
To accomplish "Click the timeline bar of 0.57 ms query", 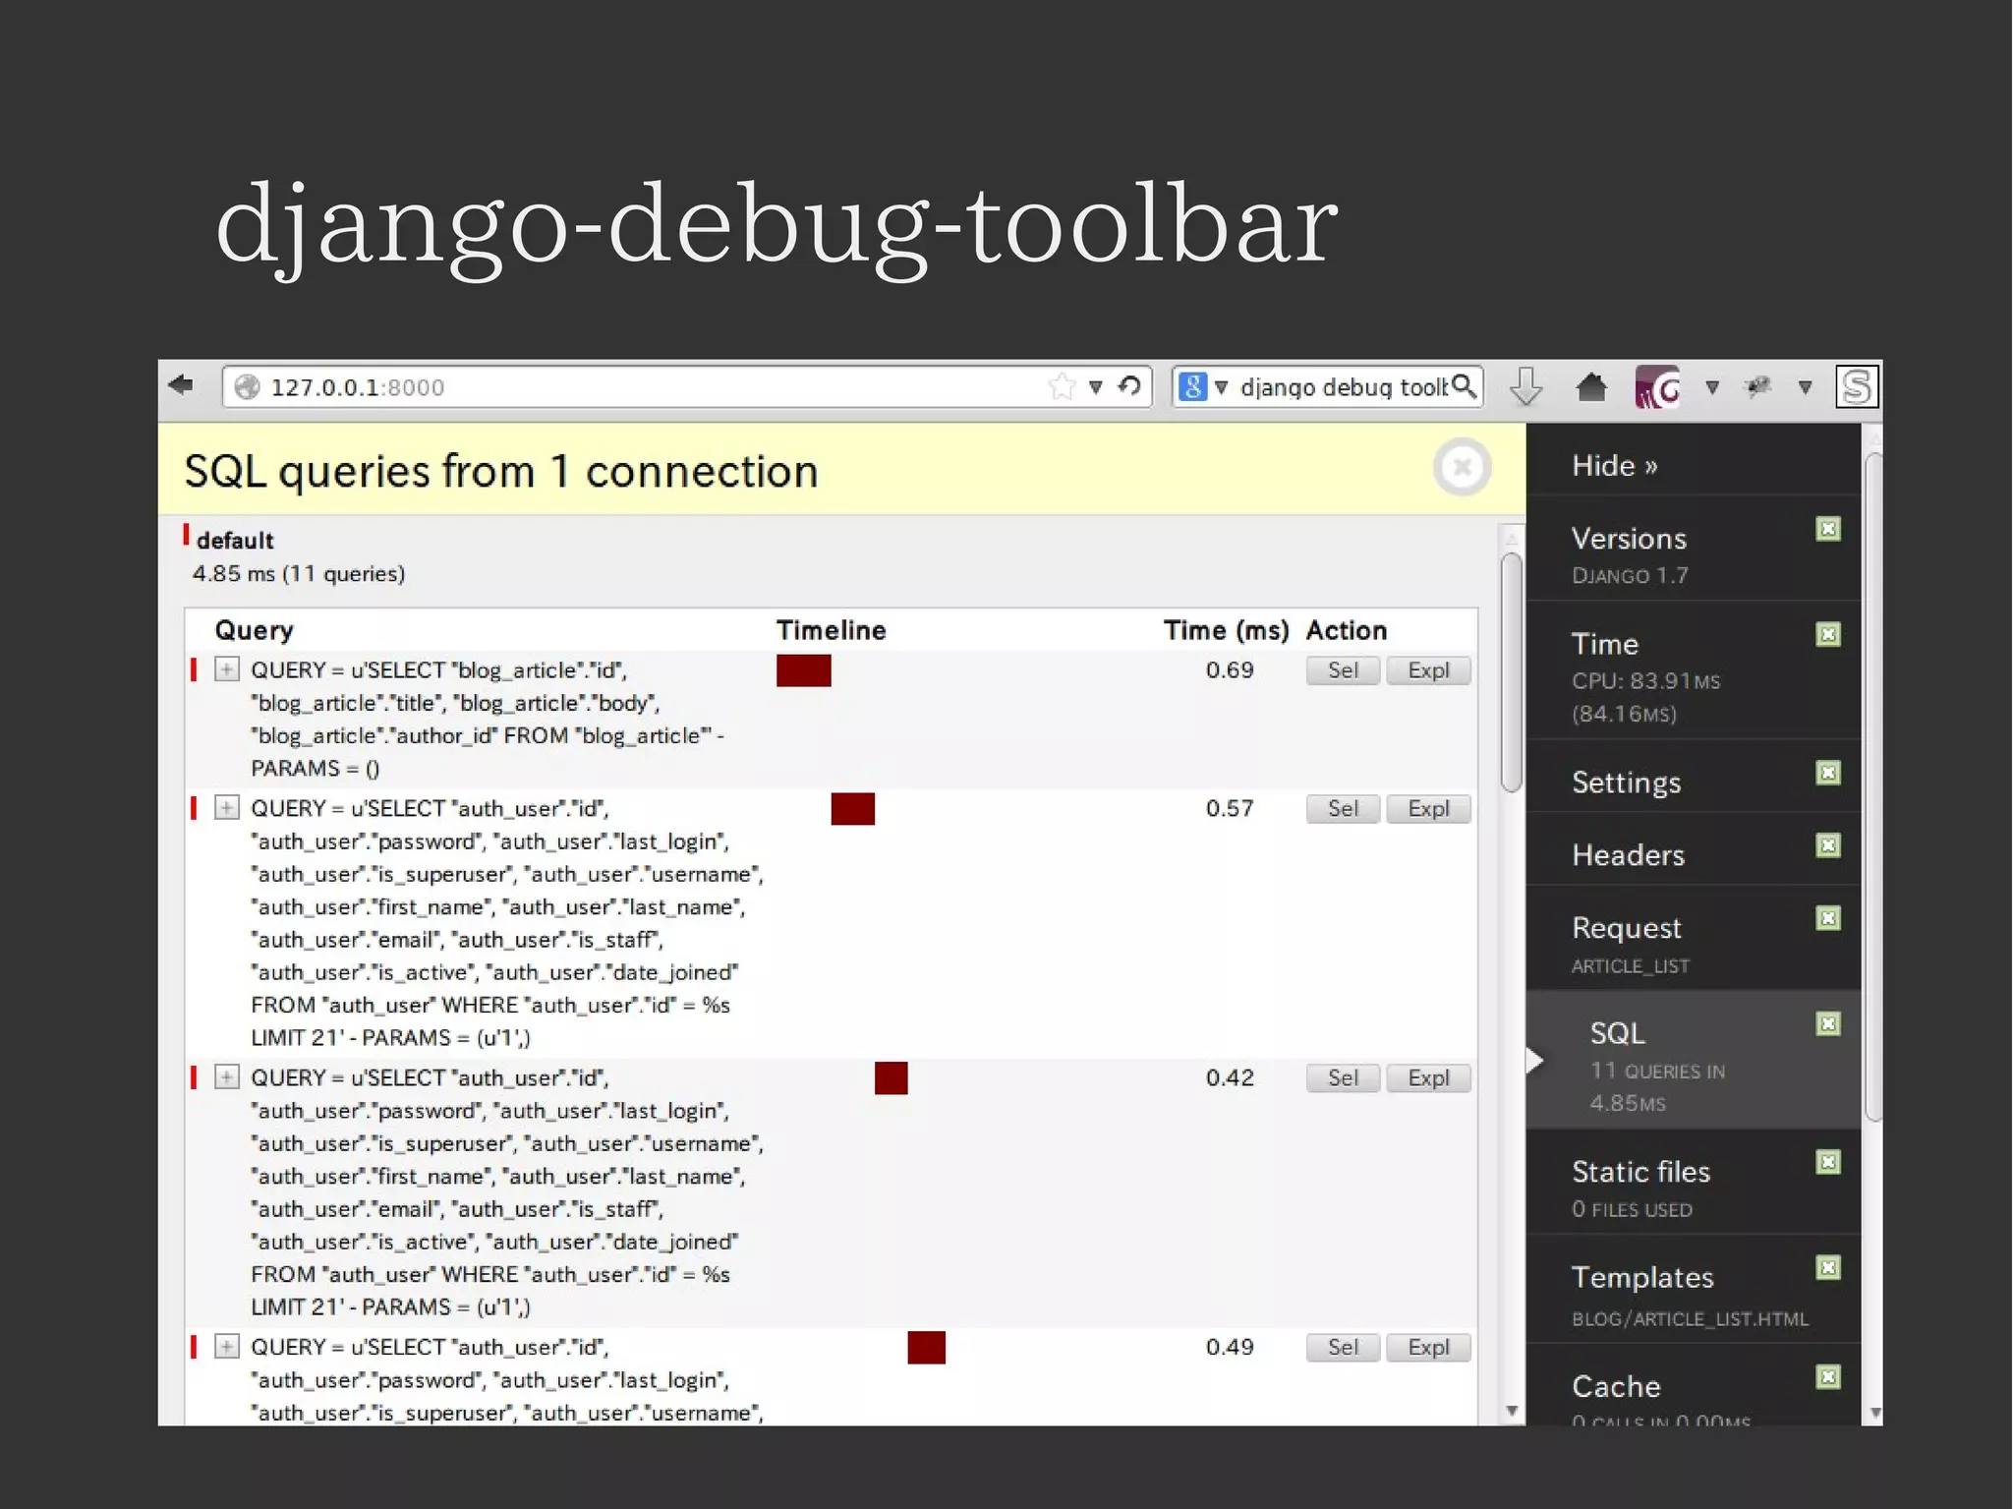I will tap(852, 809).
